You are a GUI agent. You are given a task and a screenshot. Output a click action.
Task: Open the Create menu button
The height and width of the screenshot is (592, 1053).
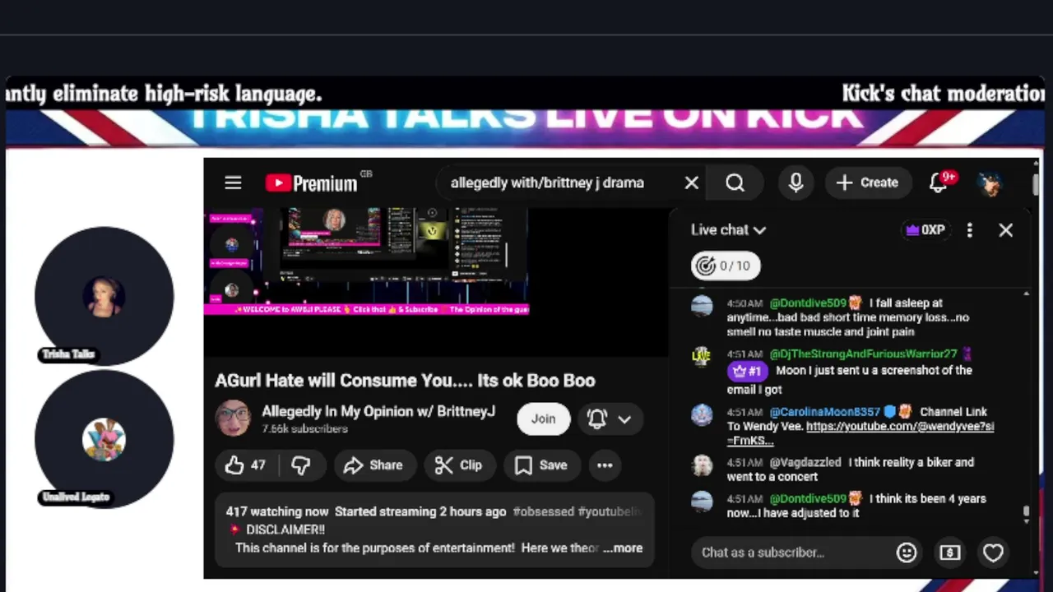pos(868,183)
